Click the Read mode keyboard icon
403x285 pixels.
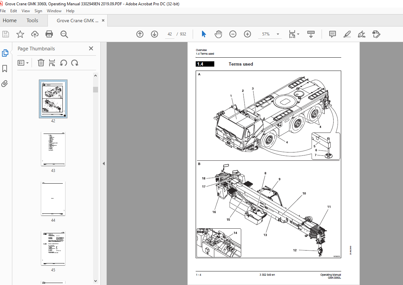pyautogui.click(x=311, y=34)
